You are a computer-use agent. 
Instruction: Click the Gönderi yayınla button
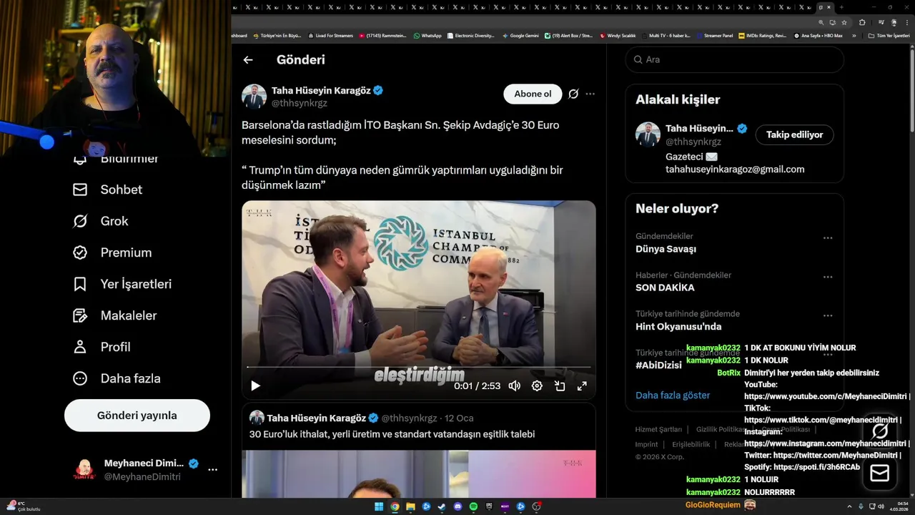pyautogui.click(x=137, y=416)
